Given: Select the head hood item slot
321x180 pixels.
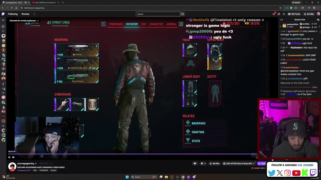Looking at the screenshot, I should coord(190,50).
